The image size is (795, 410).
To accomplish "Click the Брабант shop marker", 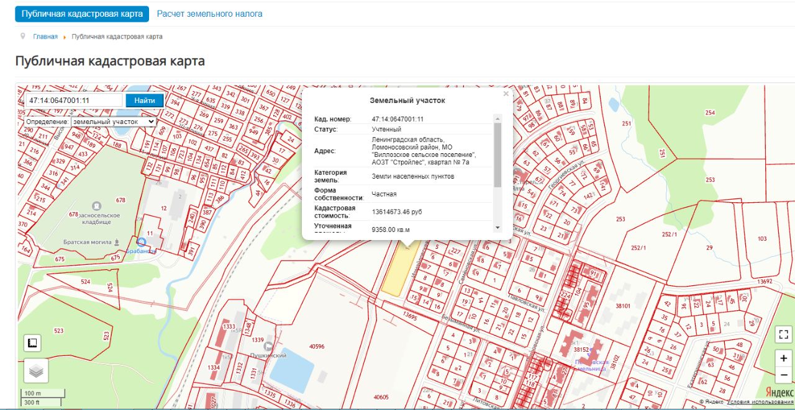I will 143,241.
